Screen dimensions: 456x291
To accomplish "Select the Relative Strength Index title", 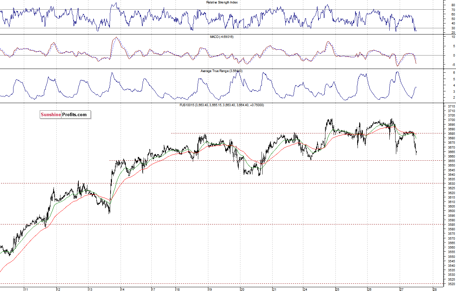I will click(222, 2).
